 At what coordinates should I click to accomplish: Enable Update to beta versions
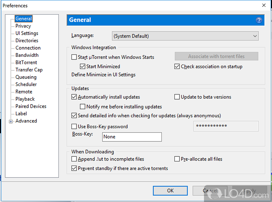(x=177, y=97)
